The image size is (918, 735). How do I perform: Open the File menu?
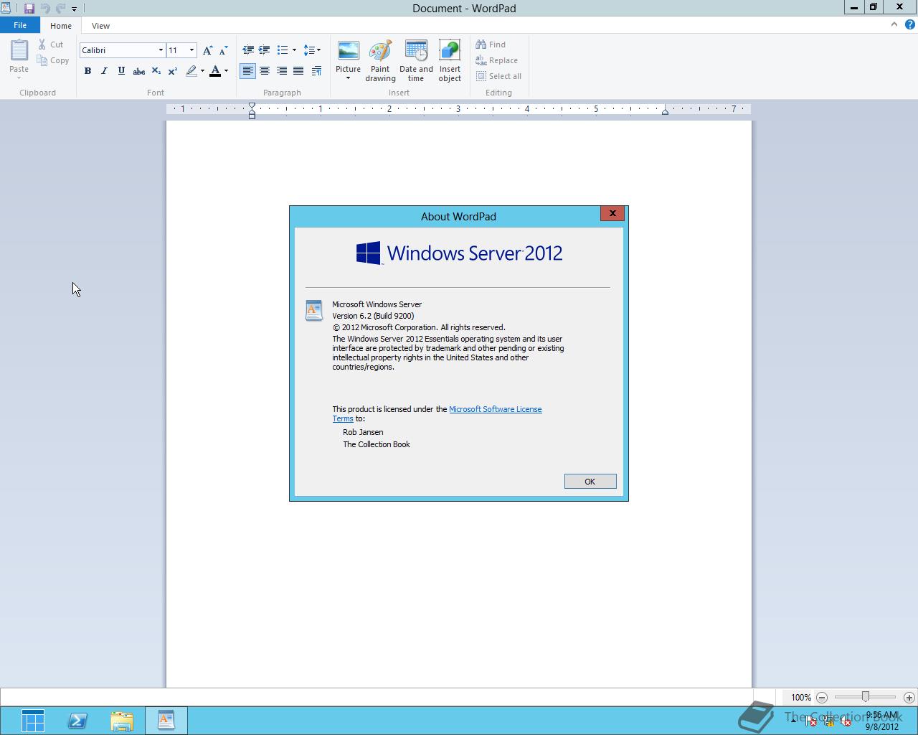coord(20,25)
